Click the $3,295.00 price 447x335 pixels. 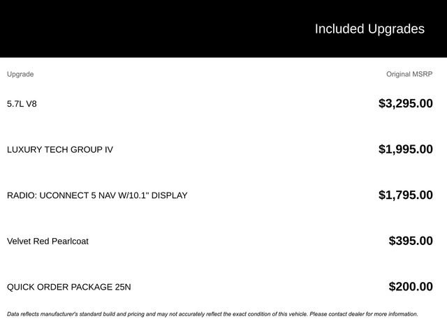pos(405,104)
